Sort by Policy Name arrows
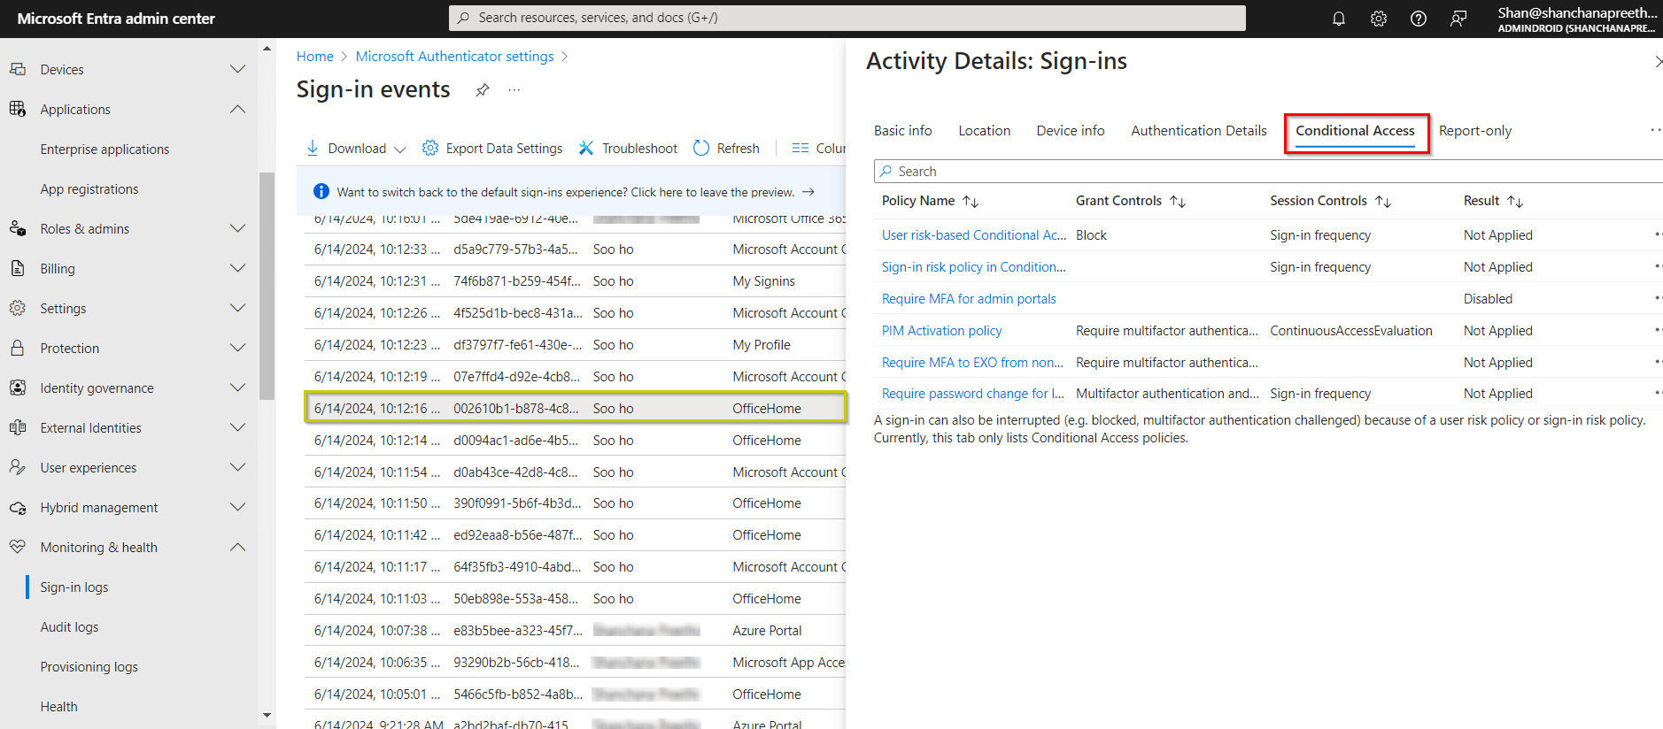 pyautogui.click(x=971, y=202)
